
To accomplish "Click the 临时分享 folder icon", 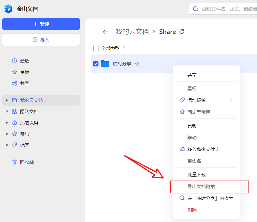I will 105,64.
